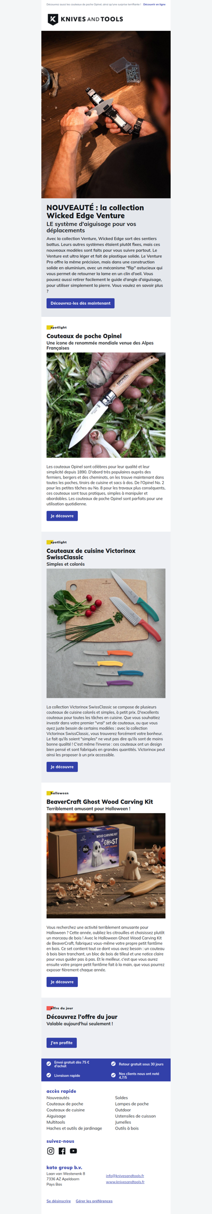Screen dimensions: 212x1214
Task: Click the 'Découvrir en ligne' link at top
Action: 154,4
